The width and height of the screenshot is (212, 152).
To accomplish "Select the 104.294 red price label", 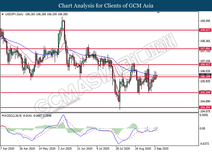I will click(x=205, y=108).
